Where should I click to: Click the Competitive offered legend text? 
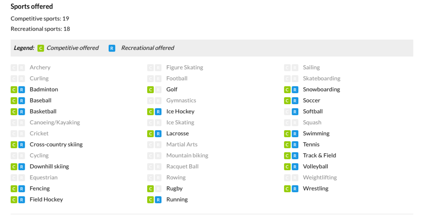pos(73,48)
